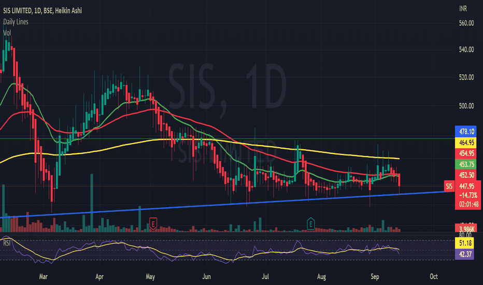Select the thin blue horizontal line at 478
This screenshot has height=285, width=483.
tap(228, 139)
